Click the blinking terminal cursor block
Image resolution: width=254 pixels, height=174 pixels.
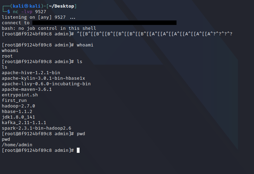(x=78, y=150)
